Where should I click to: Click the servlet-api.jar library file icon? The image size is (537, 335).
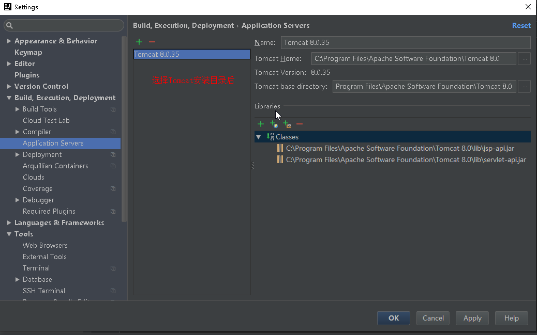(280, 159)
